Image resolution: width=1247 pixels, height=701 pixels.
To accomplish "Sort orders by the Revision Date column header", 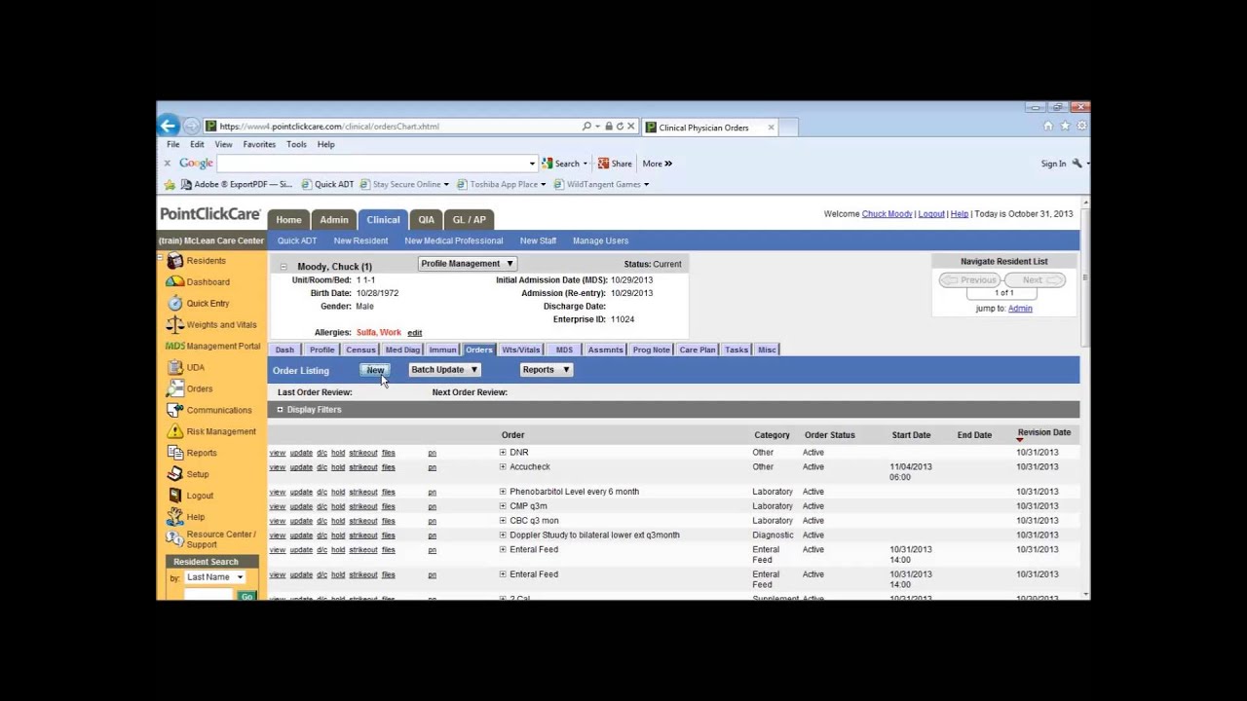I will [1044, 432].
